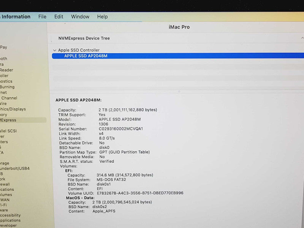This screenshot has width=304, height=228.
Task: Click the TRIM Support Yes value
Action: click(x=102, y=115)
